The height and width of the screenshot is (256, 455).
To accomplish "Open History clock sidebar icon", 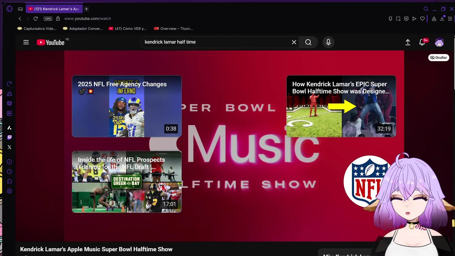I will tap(10, 171).
